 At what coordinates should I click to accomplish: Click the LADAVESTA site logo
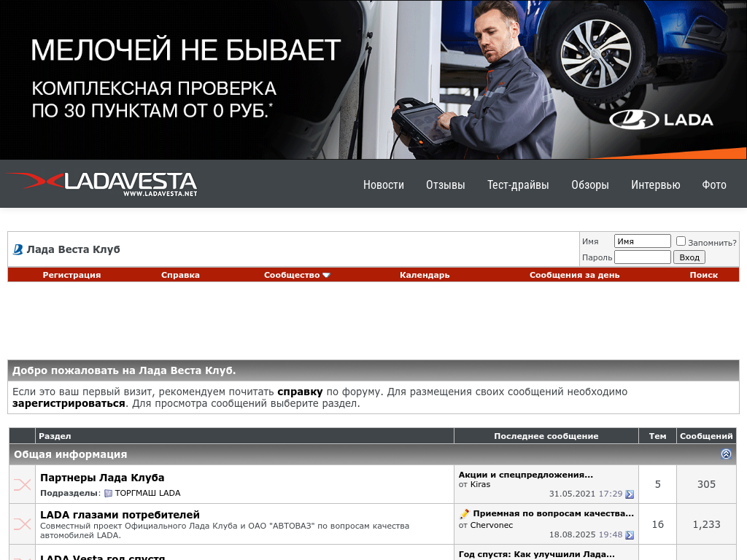coord(102,183)
